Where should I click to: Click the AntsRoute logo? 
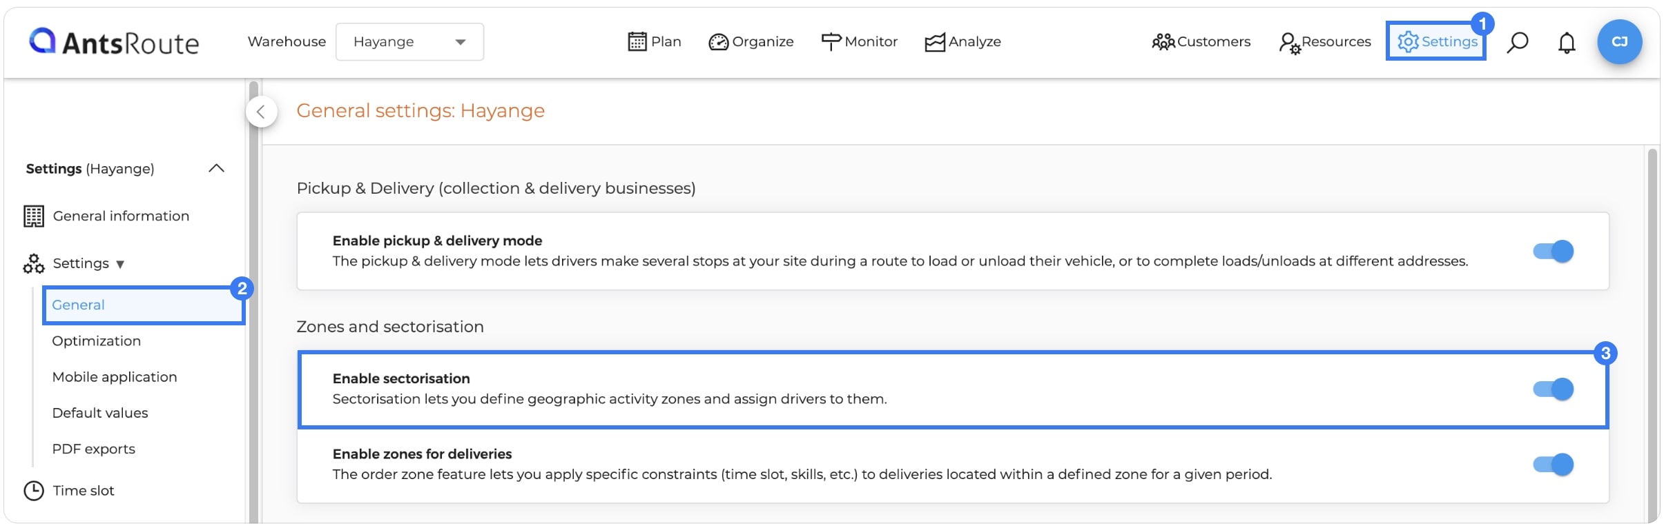click(114, 42)
